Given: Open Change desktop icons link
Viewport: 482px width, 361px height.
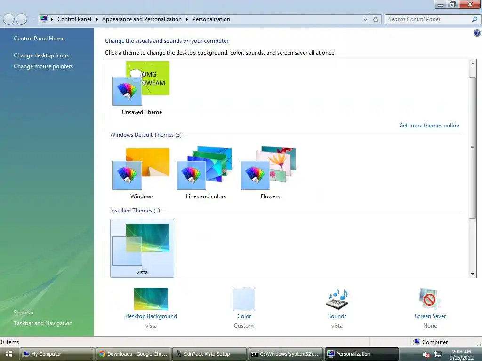Looking at the screenshot, I should pyautogui.click(x=41, y=55).
